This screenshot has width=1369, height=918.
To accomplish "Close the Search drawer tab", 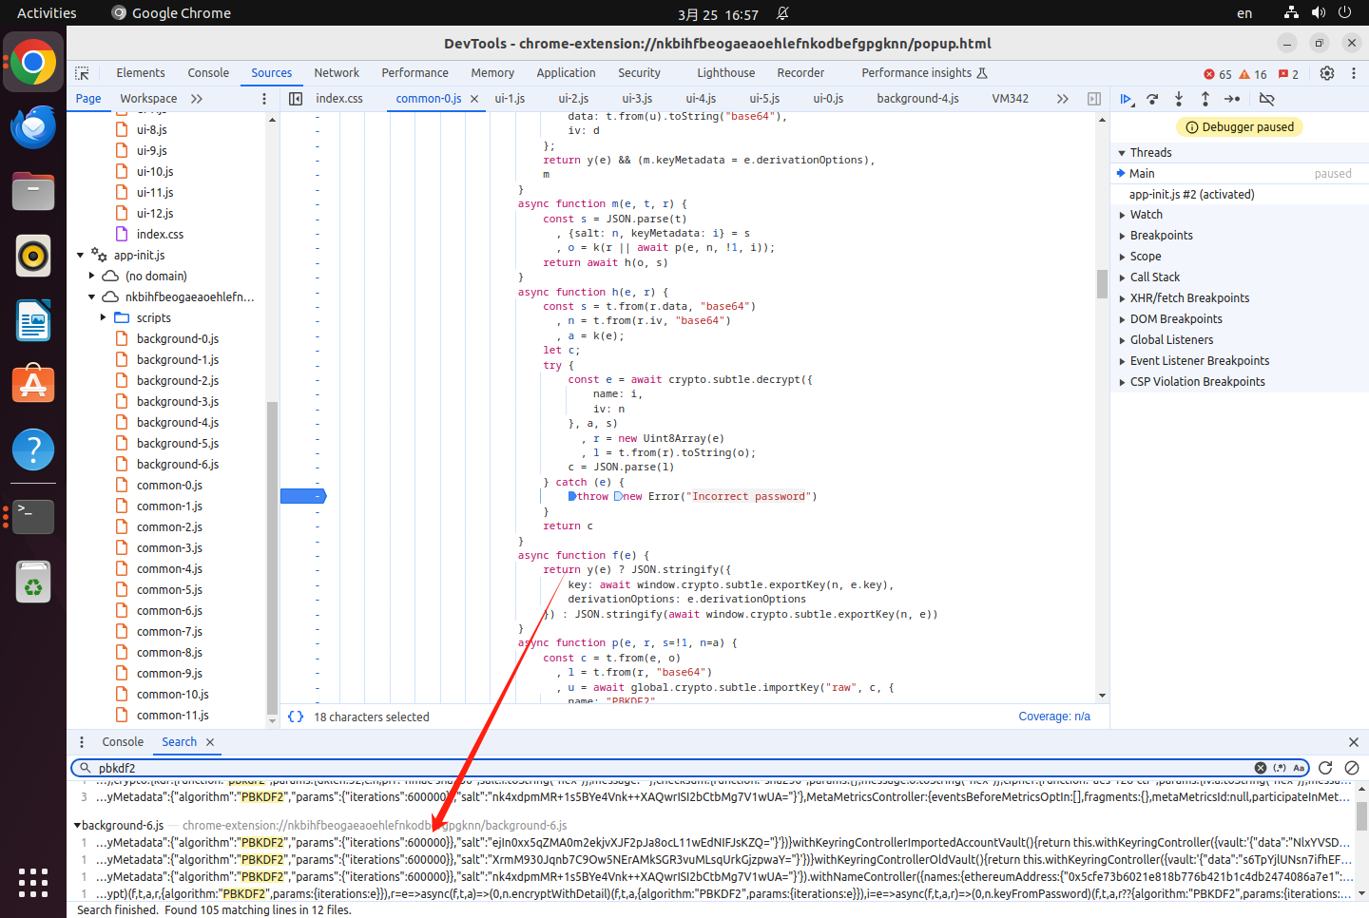I will click(x=210, y=742).
